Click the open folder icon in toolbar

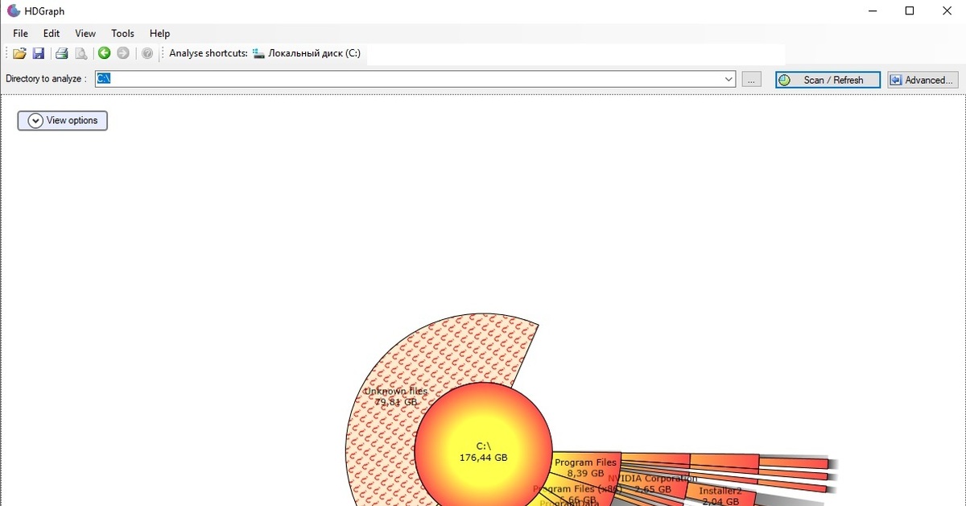(x=19, y=54)
